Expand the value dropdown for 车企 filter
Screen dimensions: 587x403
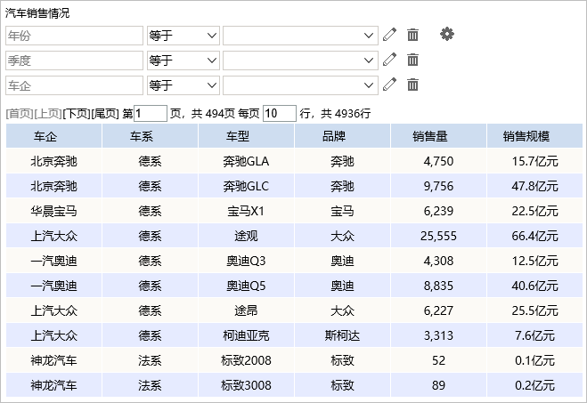point(300,85)
